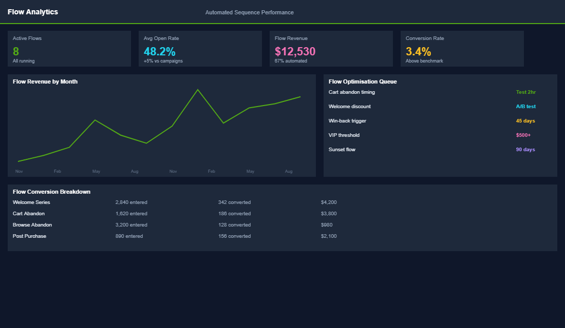The image size is (565, 328).
Task: Select the Active Flows stat card
Action: 69,49
